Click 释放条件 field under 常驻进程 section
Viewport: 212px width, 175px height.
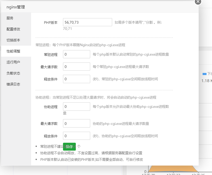[x=77, y=79]
